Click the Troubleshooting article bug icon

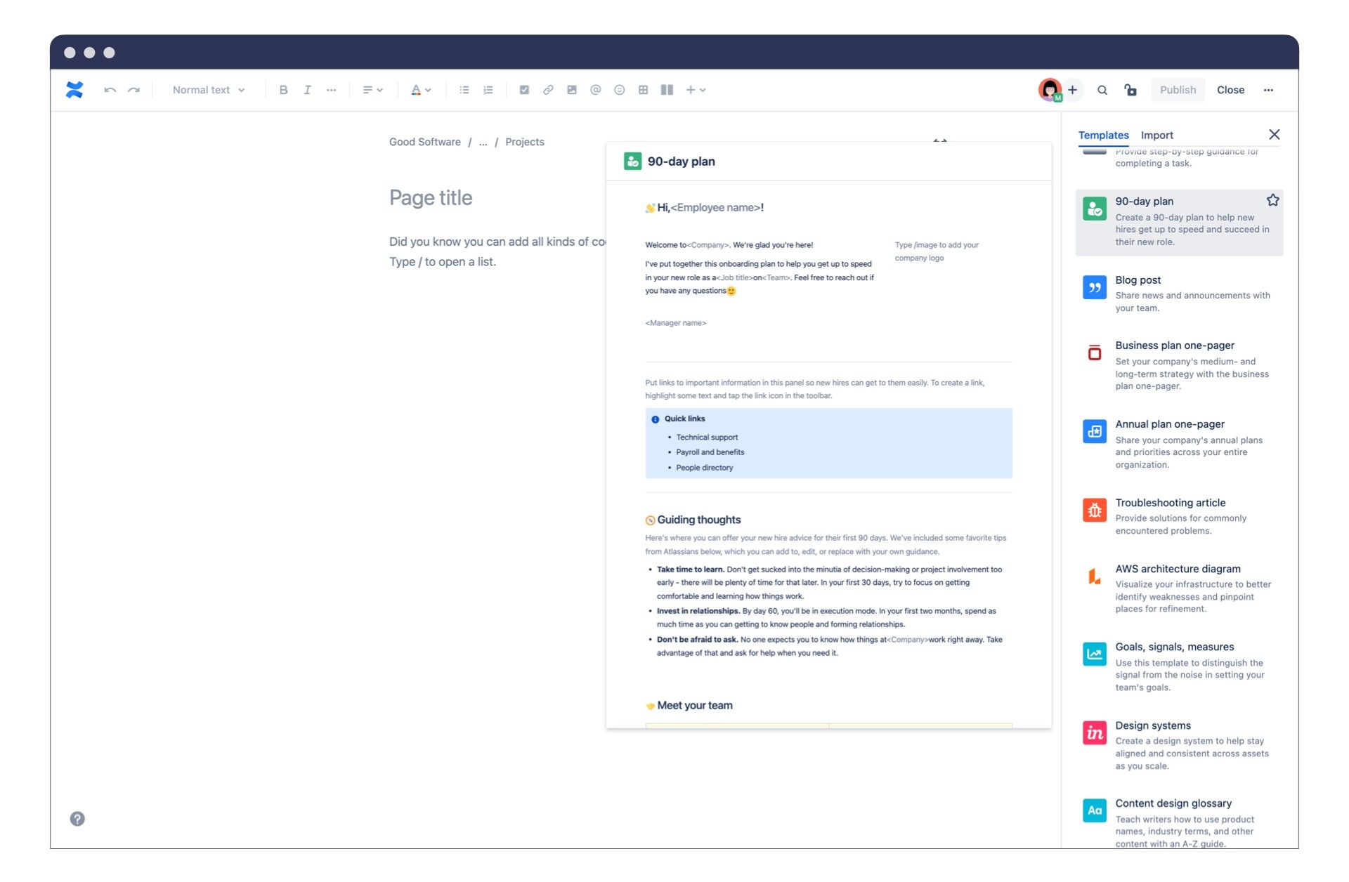coord(1095,510)
